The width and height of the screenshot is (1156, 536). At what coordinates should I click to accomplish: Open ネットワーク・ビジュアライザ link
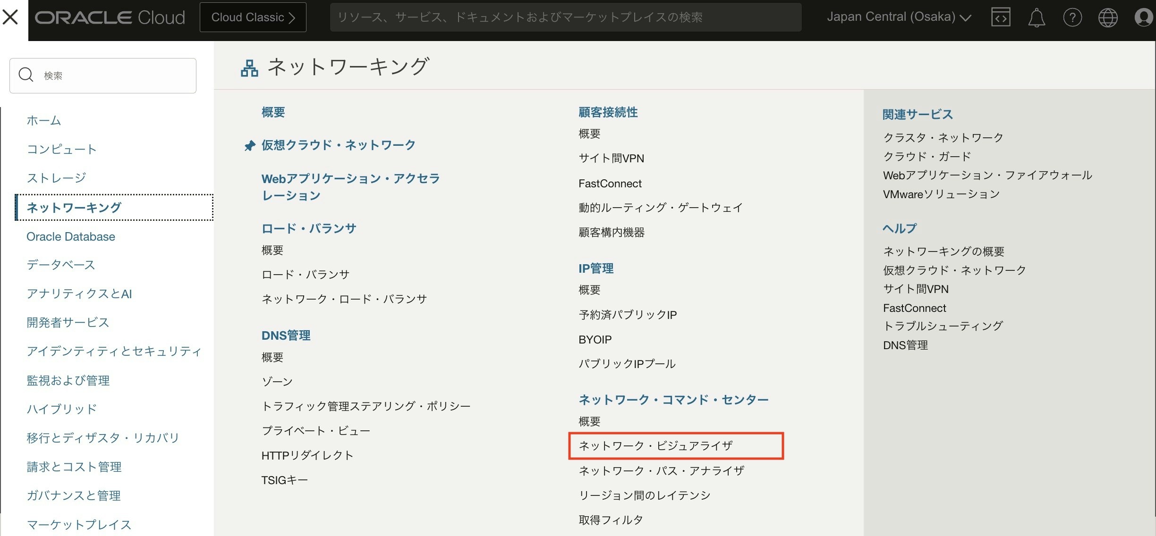(x=655, y=446)
